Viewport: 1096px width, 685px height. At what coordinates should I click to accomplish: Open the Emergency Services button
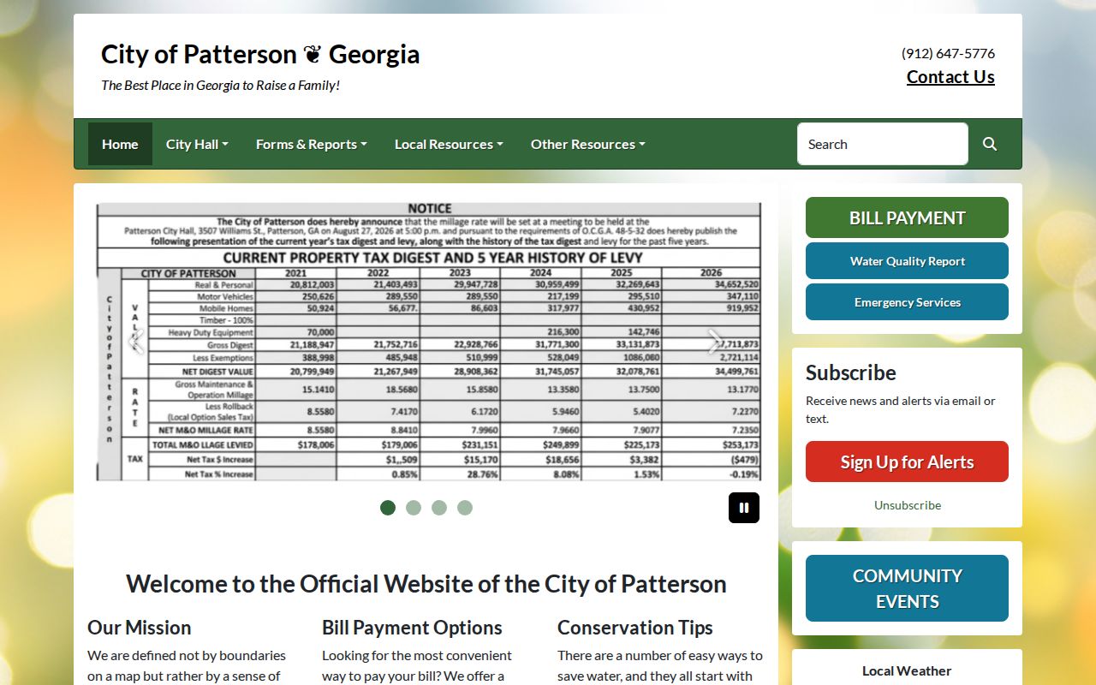(907, 302)
